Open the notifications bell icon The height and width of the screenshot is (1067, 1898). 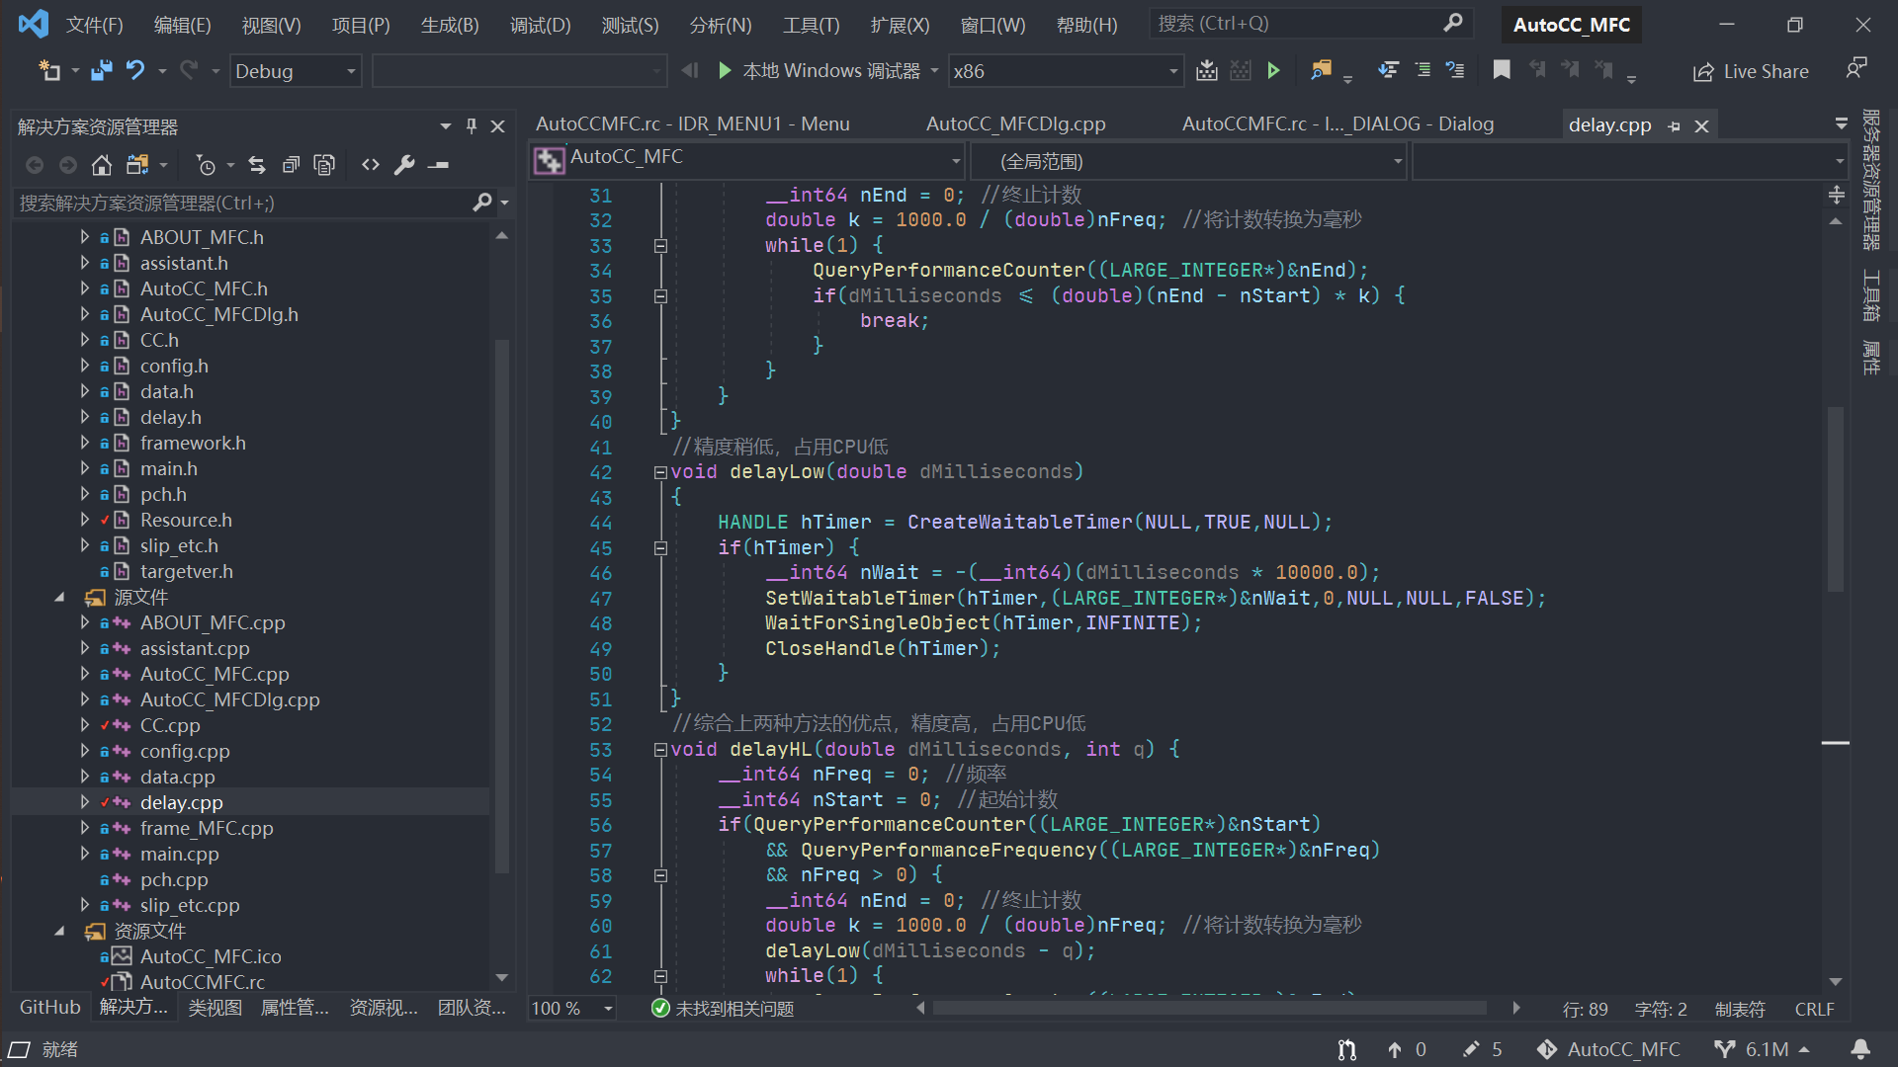tap(1859, 1049)
